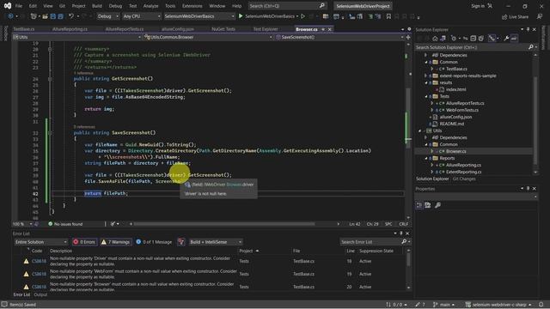
Task: Pin the Browser.cs tab with the pin icon
Action: pos(323,29)
